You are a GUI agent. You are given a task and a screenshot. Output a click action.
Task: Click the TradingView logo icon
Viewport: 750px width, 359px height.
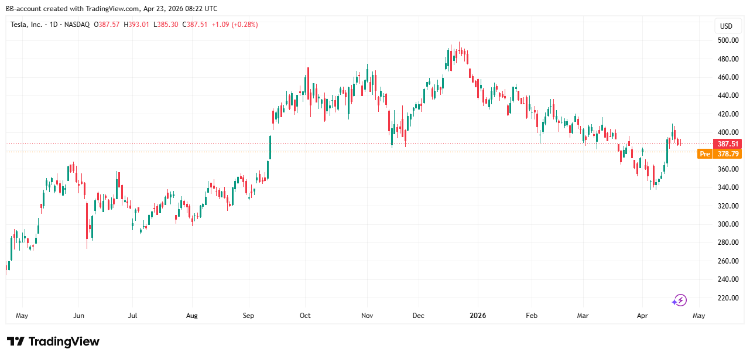[x=15, y=341]
